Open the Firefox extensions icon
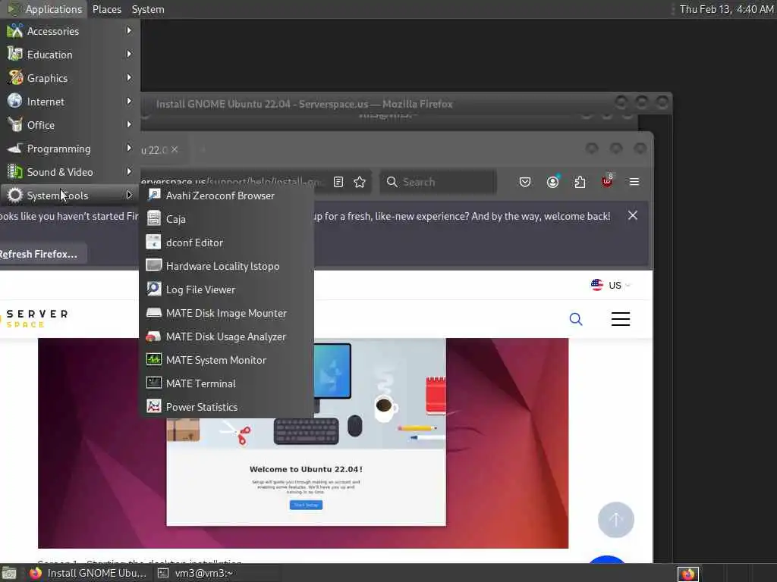 580,182
